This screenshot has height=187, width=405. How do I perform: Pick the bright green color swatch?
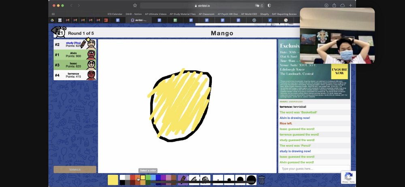tap(148, 177)
